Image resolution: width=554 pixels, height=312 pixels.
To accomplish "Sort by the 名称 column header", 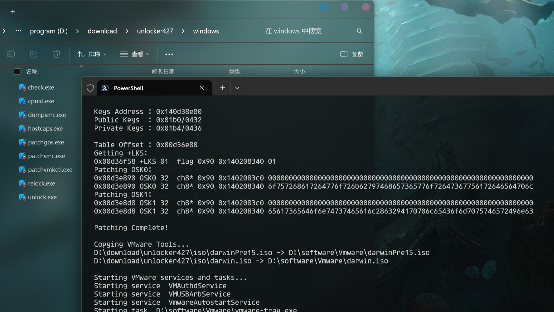I will pyautogui.click(x=32, y=71).
